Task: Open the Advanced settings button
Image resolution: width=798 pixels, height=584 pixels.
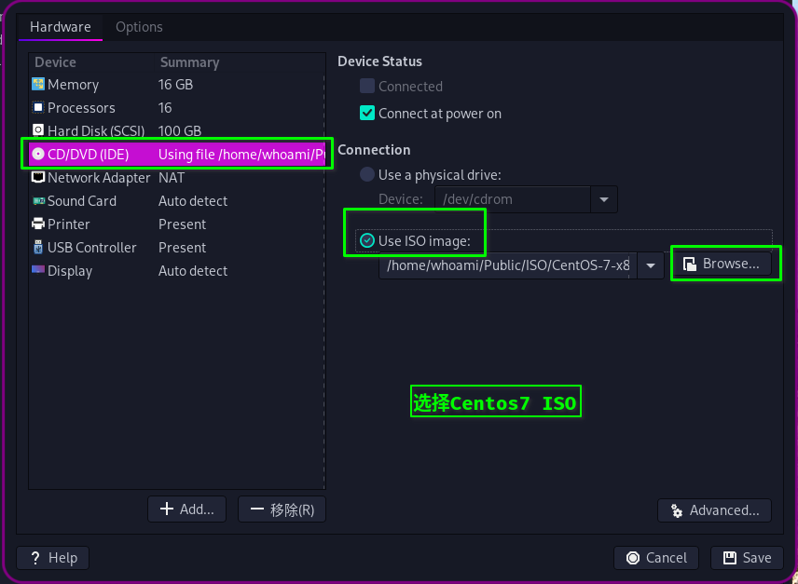Action: 715,510
